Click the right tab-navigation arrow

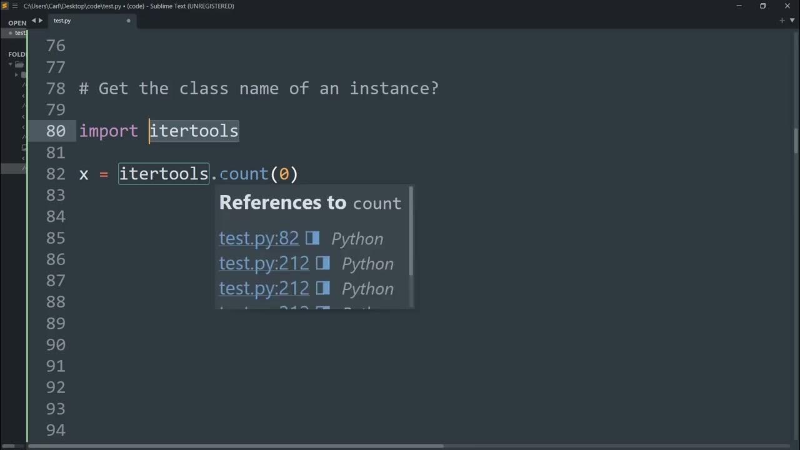point(41,21)
